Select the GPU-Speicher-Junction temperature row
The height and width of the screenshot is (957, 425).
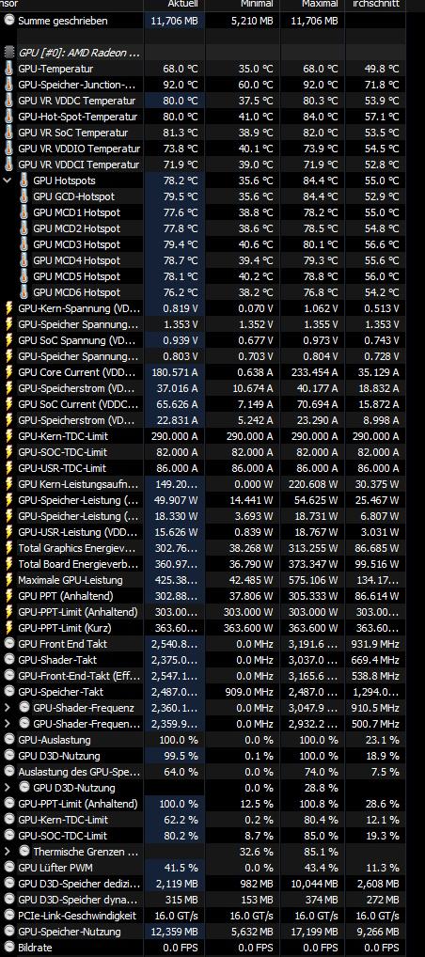click(203, 85)
